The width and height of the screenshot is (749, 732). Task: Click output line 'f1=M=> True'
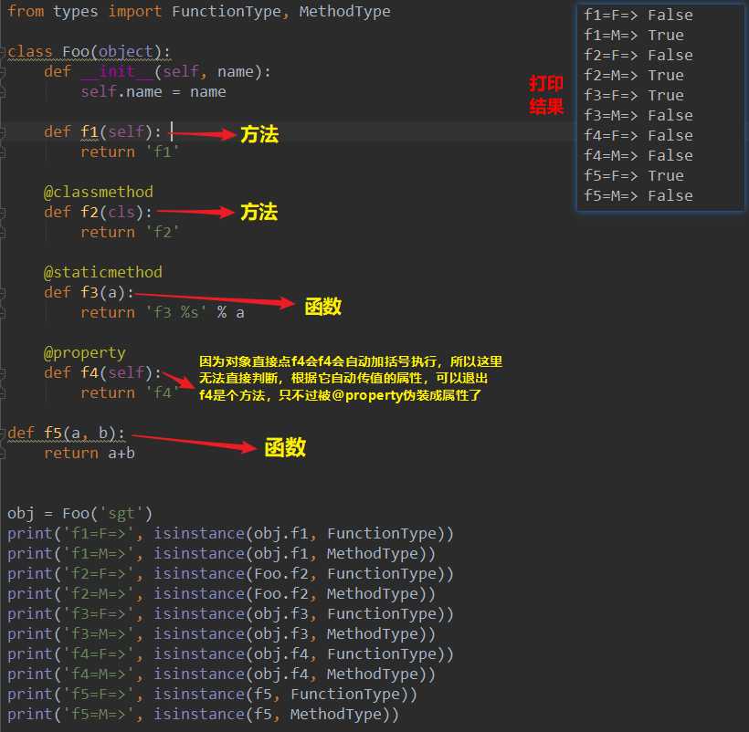click(634, 36)
